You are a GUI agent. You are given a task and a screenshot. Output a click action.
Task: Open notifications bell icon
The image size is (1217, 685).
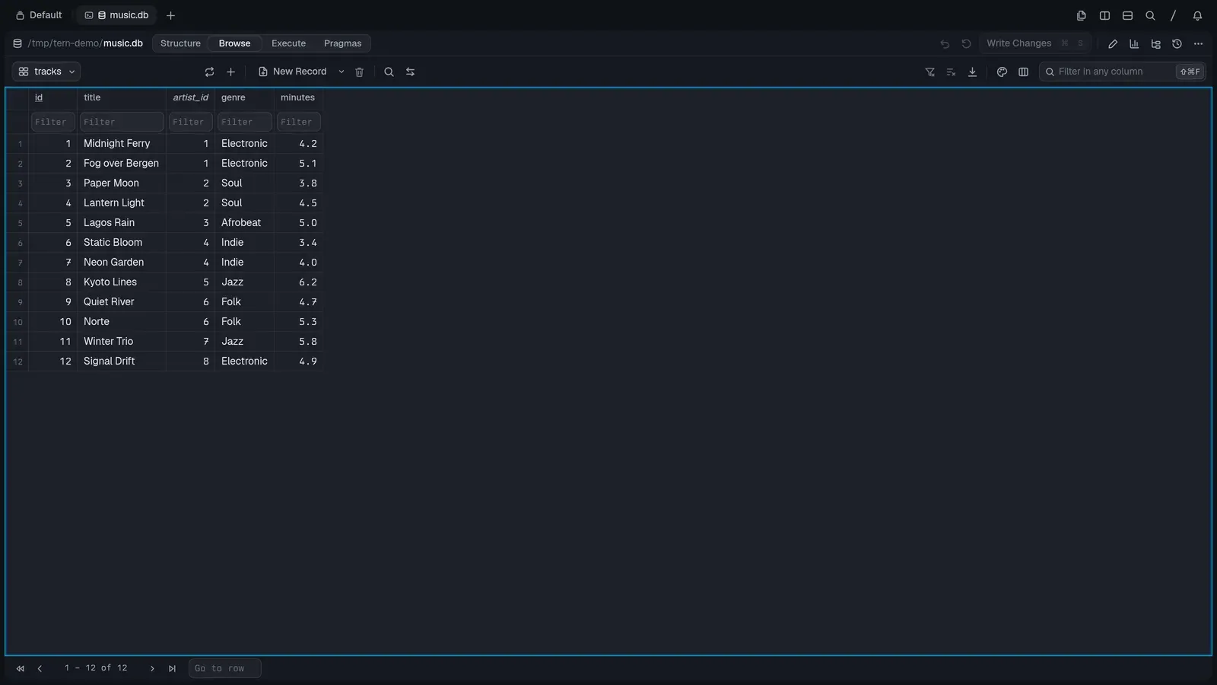pos(1197,15)
